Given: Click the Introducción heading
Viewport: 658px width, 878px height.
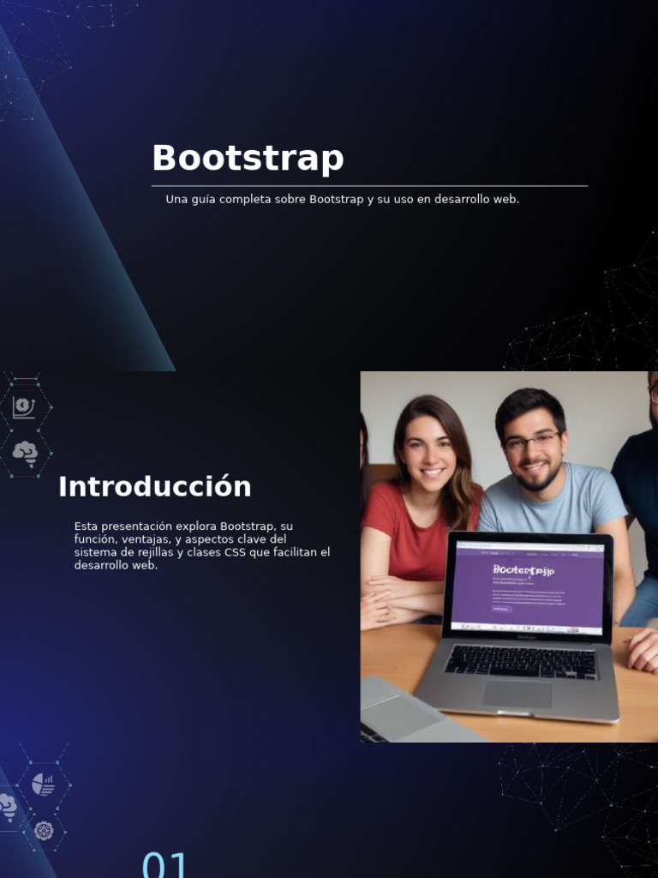Looking at the screenshot, I should pos(154,486).
